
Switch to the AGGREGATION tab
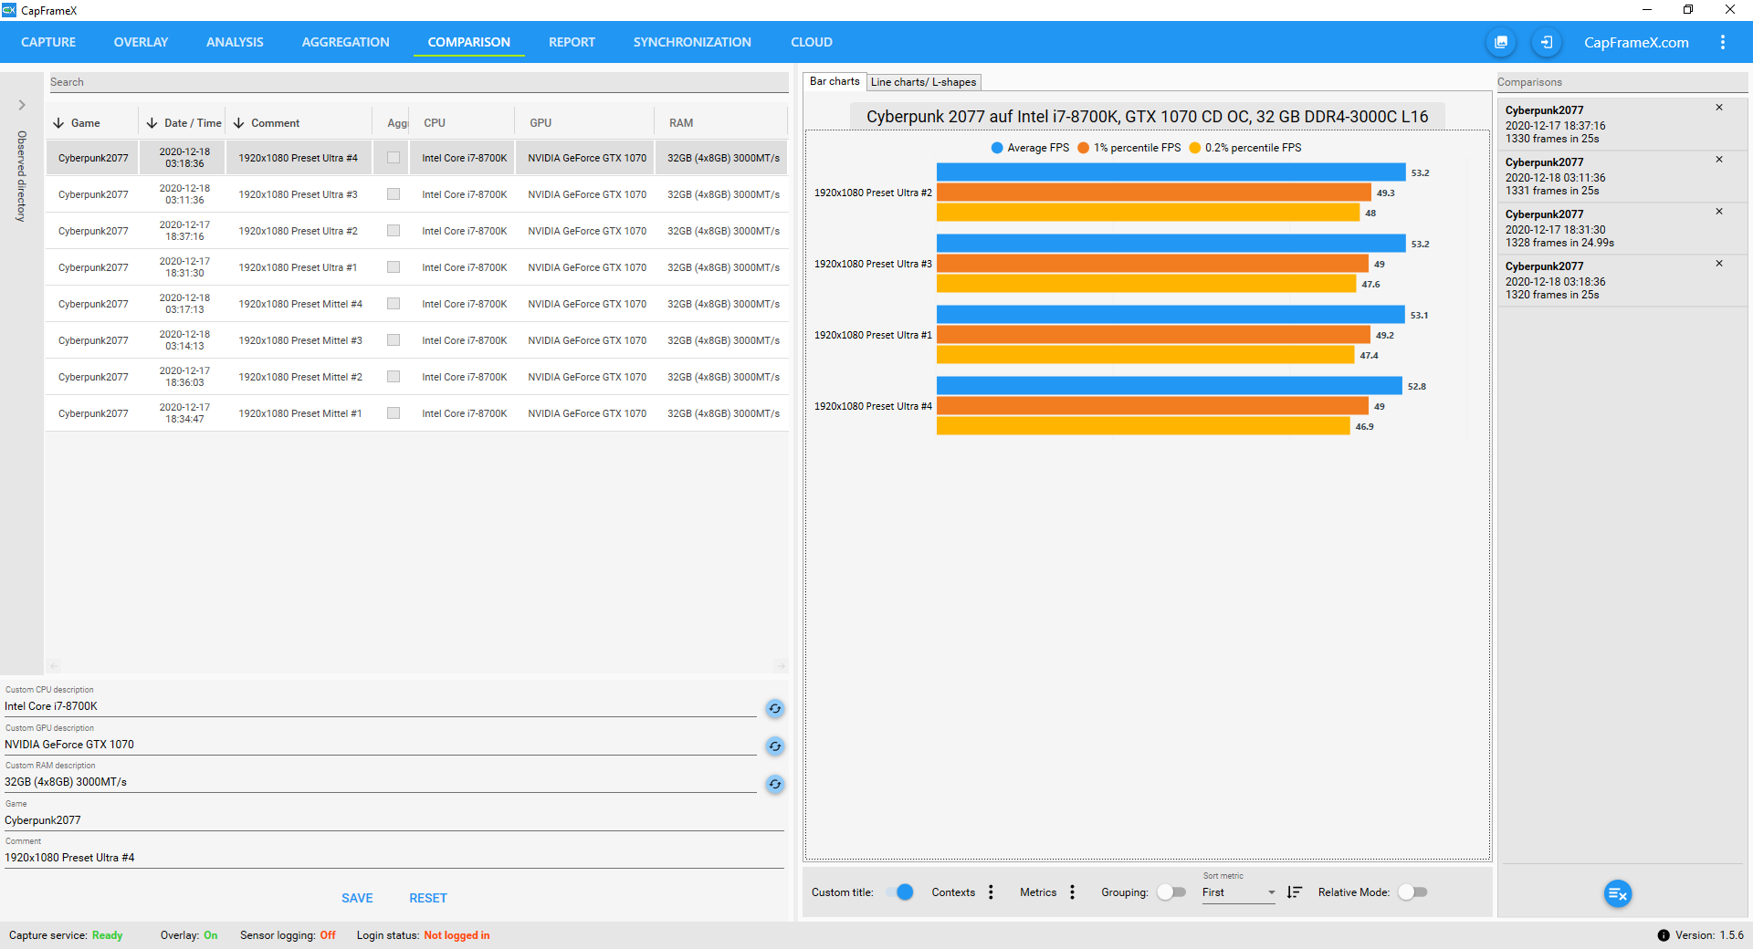[x=345, y=42]
